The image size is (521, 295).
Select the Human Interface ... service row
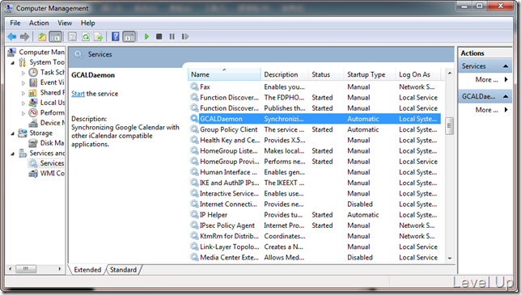point(315,172)
